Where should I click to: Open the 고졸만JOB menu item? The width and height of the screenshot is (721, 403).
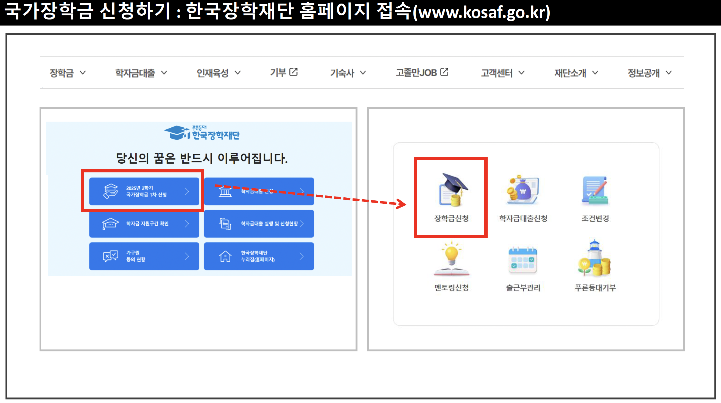click(416, 73)
